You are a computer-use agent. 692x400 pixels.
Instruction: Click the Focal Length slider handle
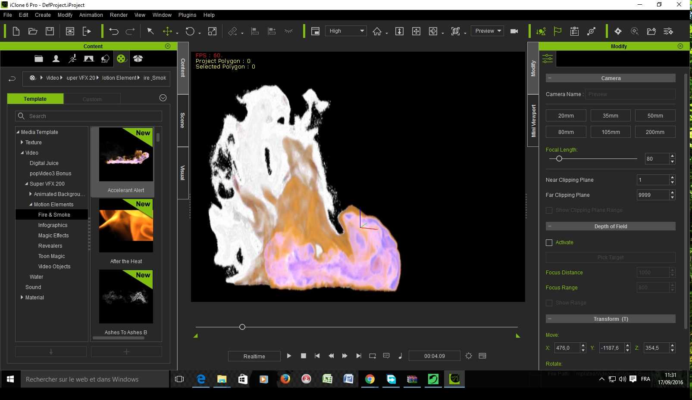point(559,159)
